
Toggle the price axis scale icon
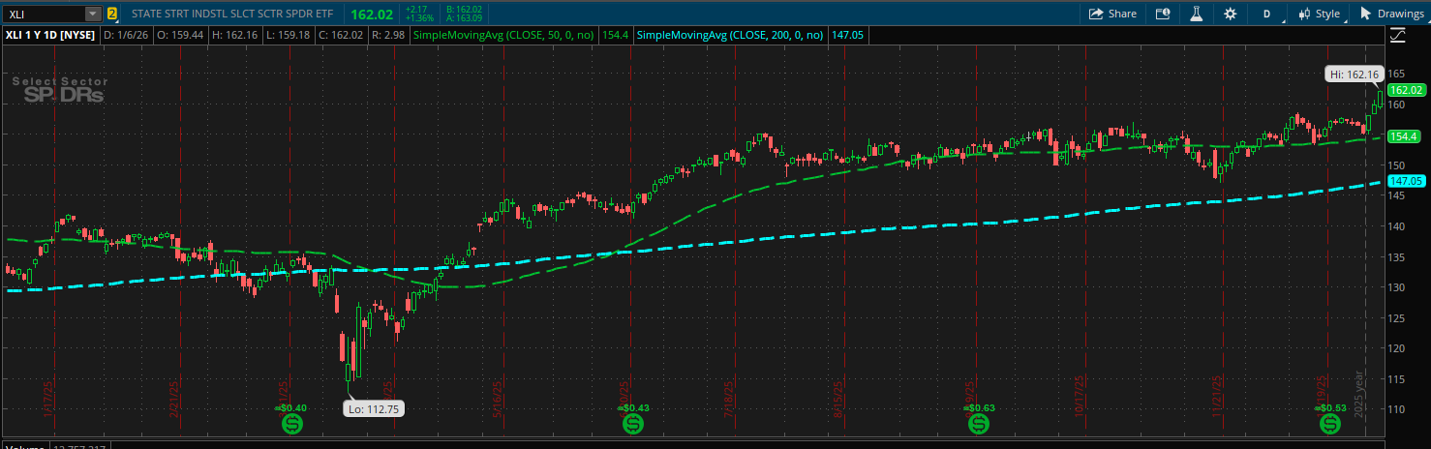point(1397,36)
